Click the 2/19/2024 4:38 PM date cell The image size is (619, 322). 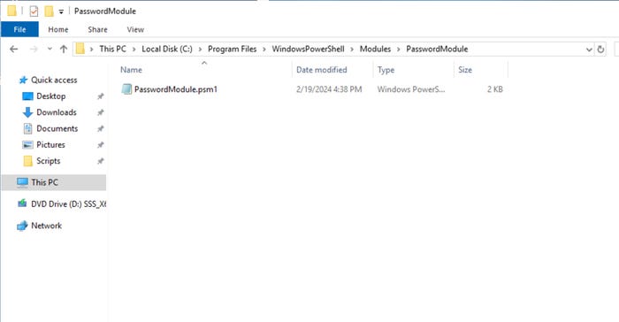(329, 89)
